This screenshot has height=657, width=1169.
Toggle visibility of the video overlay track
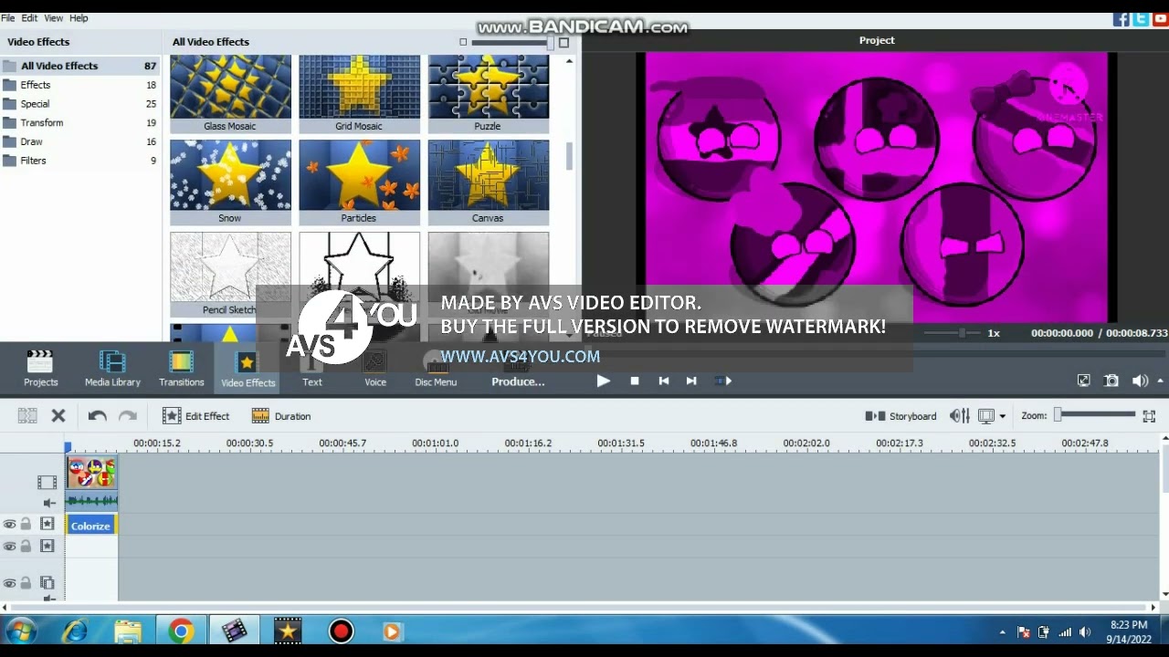9,583
